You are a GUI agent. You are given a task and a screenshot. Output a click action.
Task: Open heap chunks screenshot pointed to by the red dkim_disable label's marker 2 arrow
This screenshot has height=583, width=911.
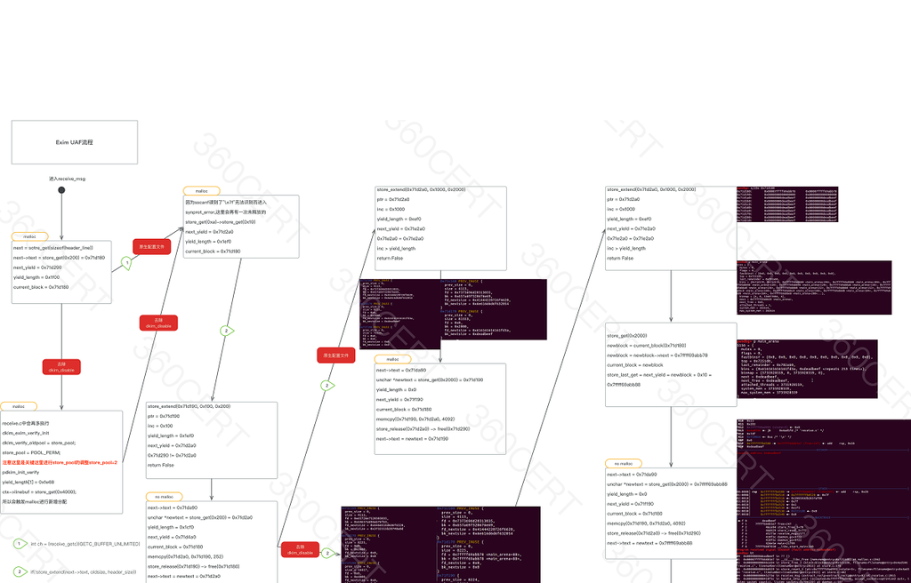click(440, 545)
